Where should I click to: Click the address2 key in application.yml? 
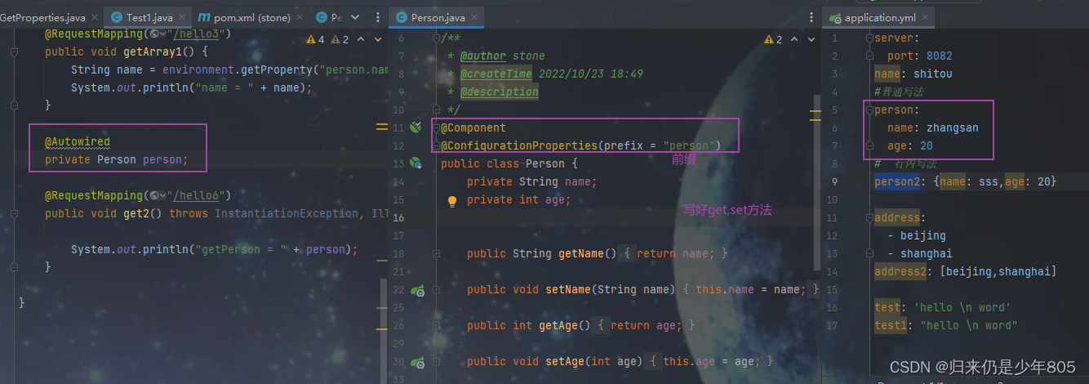[x=900, y=272]
